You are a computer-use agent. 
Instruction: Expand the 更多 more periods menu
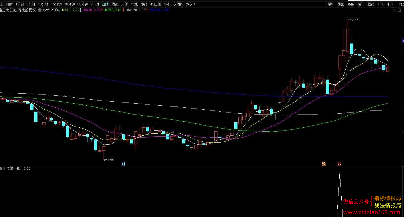pos(191,4)
